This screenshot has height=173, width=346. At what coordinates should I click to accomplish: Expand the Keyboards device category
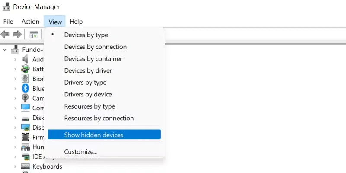tap(15, 167)
